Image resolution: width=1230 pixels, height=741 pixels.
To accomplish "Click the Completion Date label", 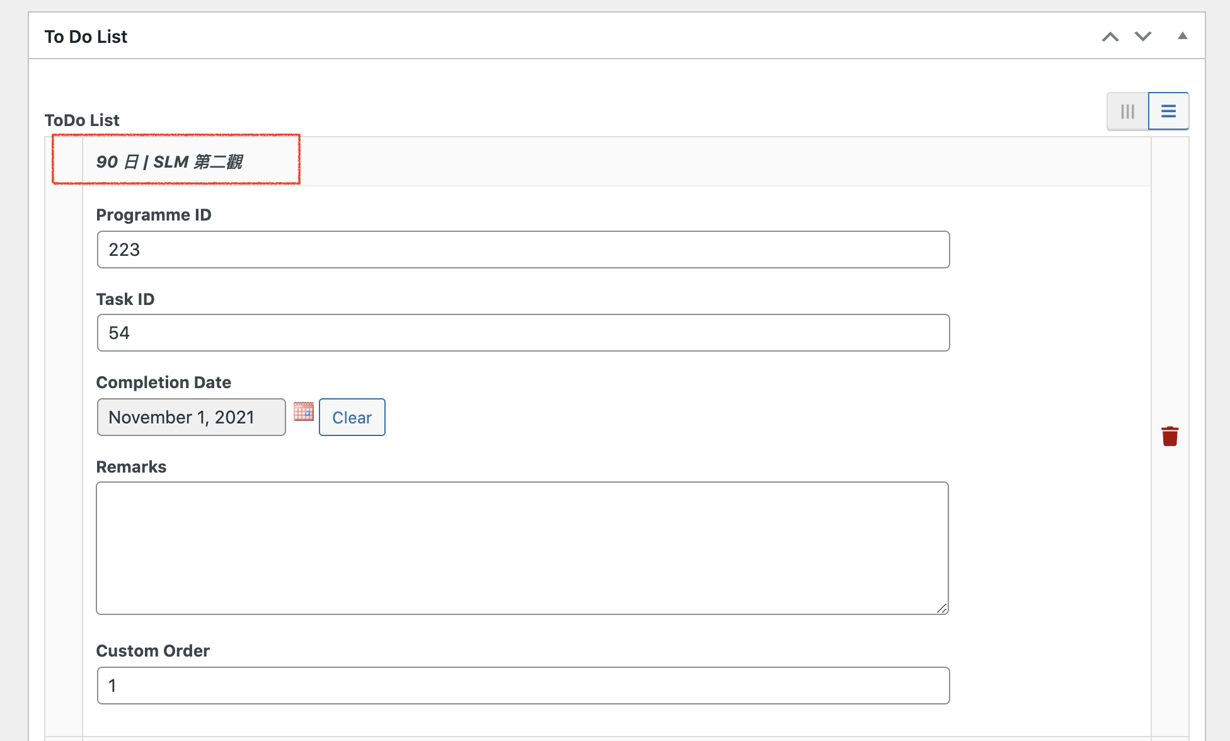I will (x=163, y=382).
